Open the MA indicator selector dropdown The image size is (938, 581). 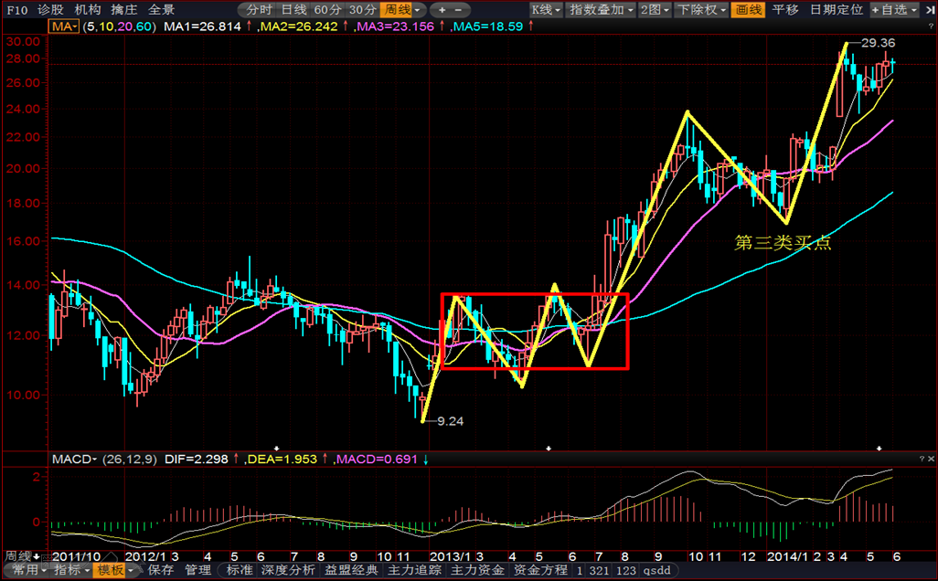64,26
